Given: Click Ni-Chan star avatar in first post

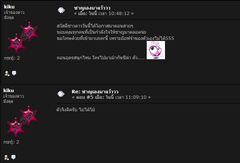Looking at the screenshot, I should 23,37.
